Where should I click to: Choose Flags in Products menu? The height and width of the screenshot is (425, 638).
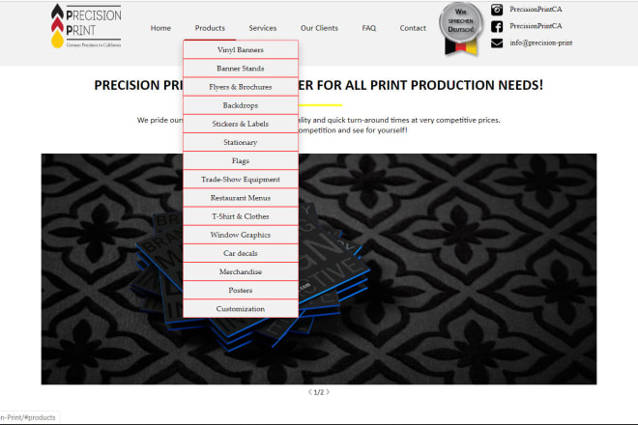click(x=241, y=160)
